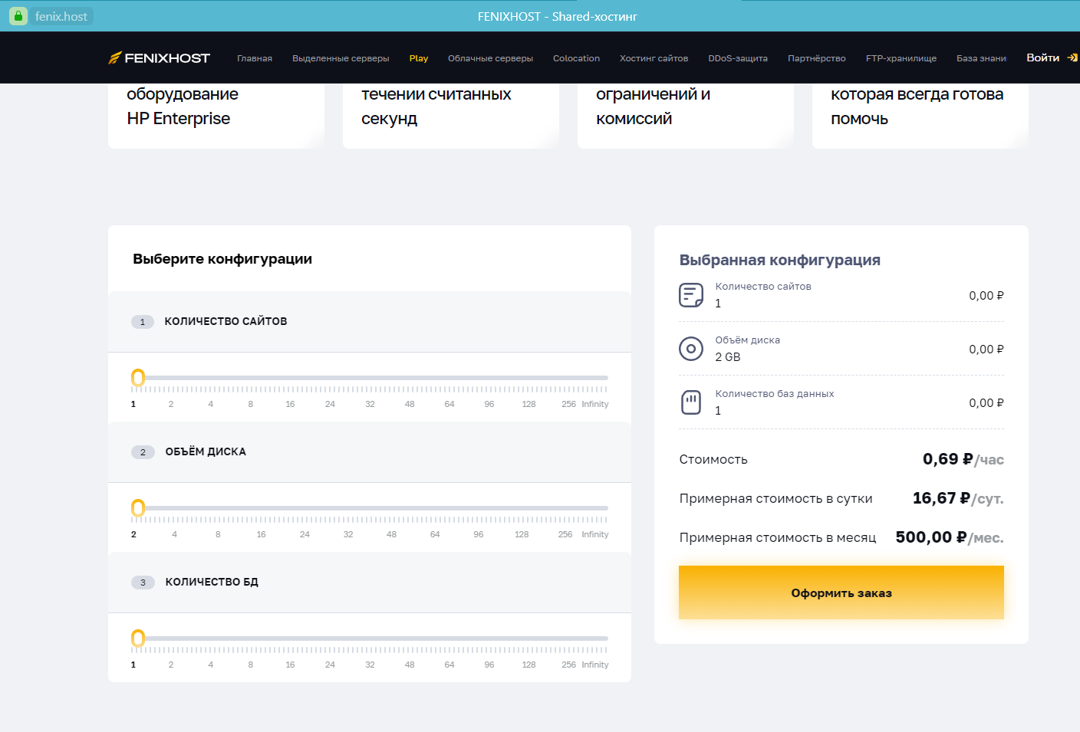Open the Партнёрство page
This screenshot has height=732, width=1080.
816,58
